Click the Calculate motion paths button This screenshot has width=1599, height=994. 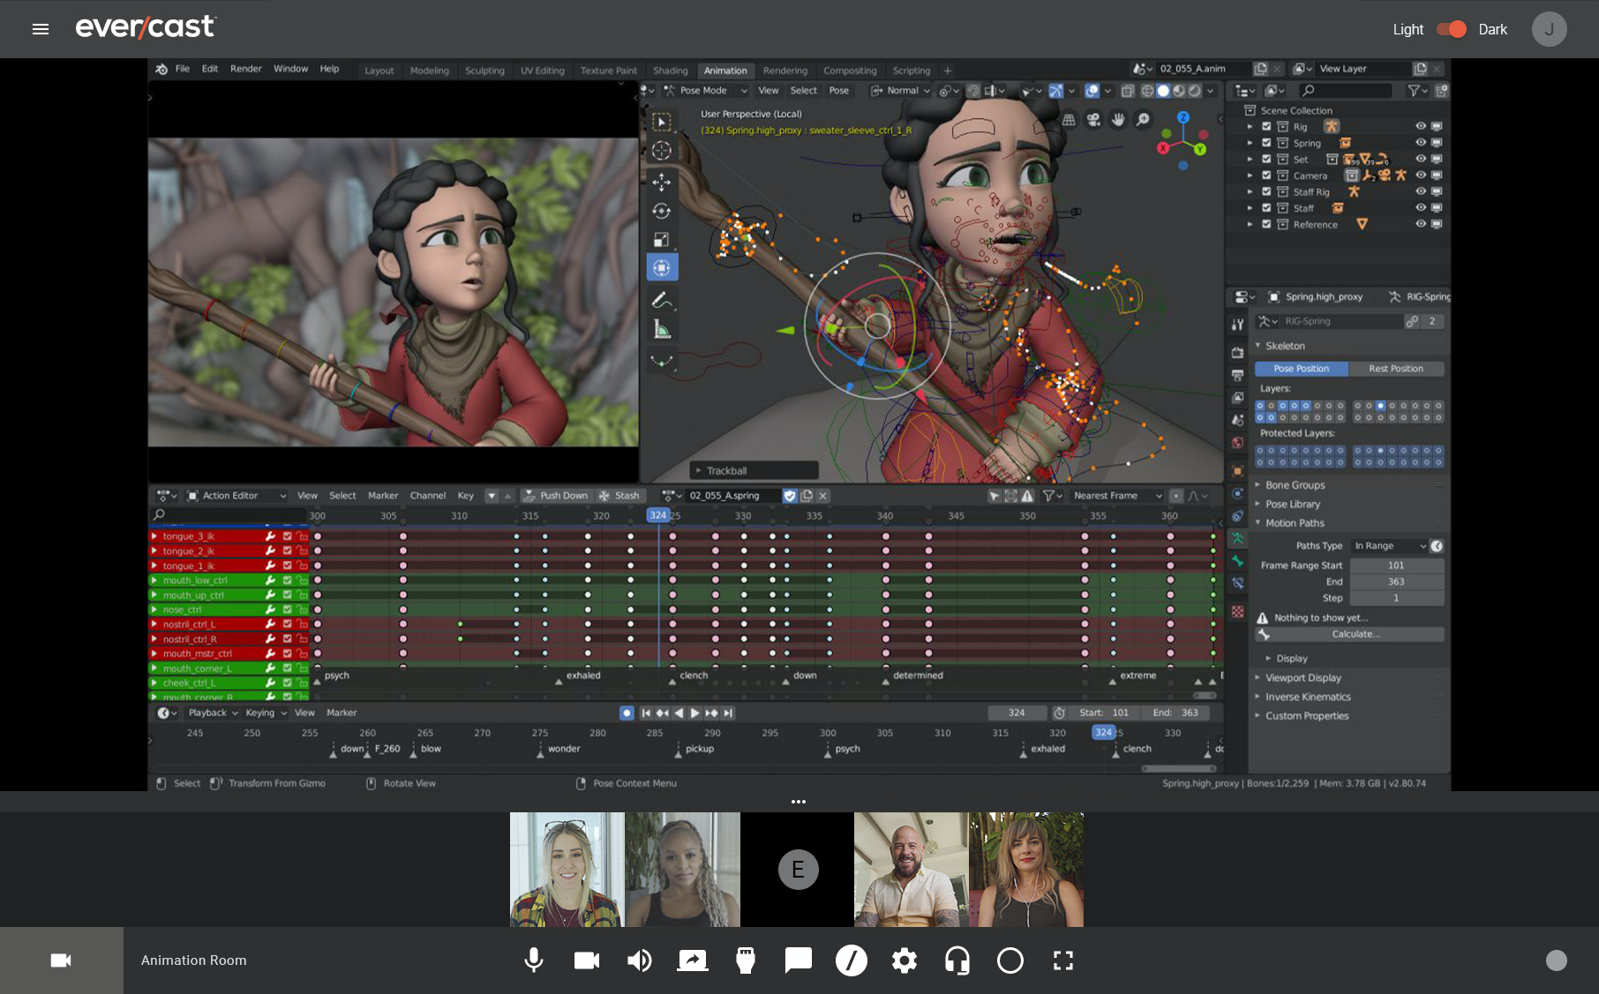pyautogui.click(x=1355, y=634)
